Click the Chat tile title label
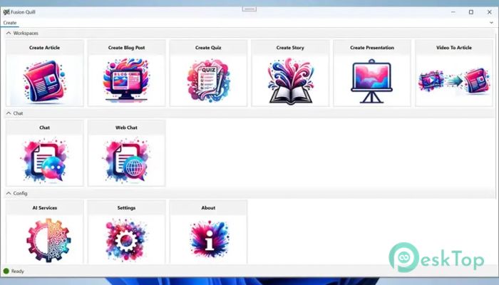The width and height of the screenshot is (499, 285). point(44,128)
